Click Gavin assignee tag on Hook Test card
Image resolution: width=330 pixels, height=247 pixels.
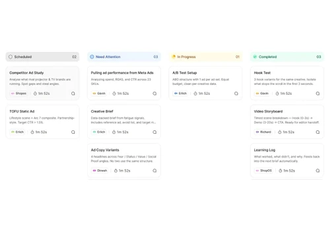262,94
